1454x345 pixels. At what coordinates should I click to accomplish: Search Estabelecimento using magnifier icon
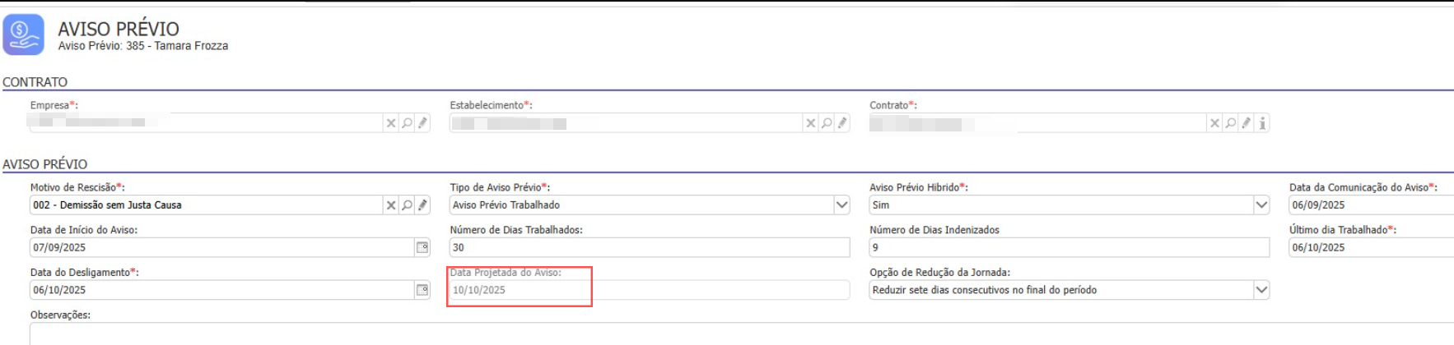[x=827, y=123]
